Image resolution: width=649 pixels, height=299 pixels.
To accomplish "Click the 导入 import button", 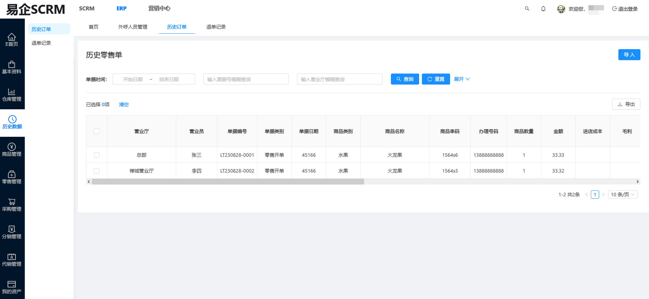I will pos(629,55).
